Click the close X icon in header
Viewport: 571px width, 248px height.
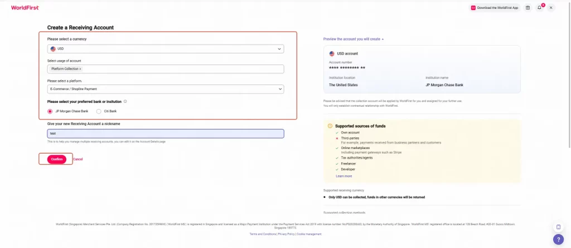pos(551,8)
